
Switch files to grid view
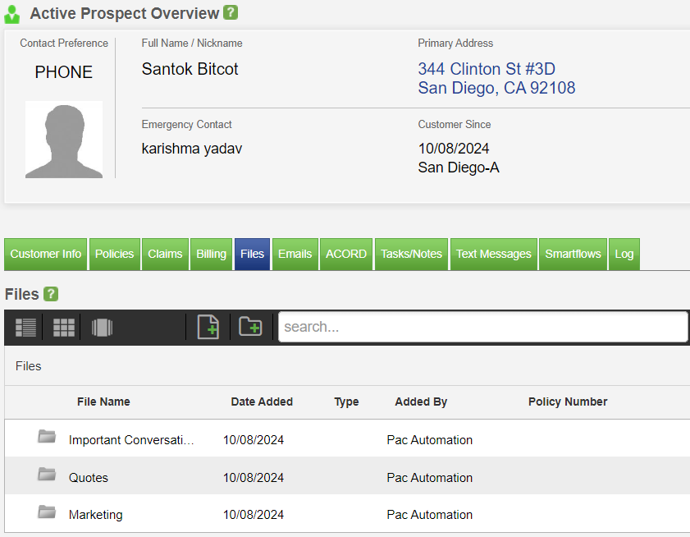pos(64,327)
